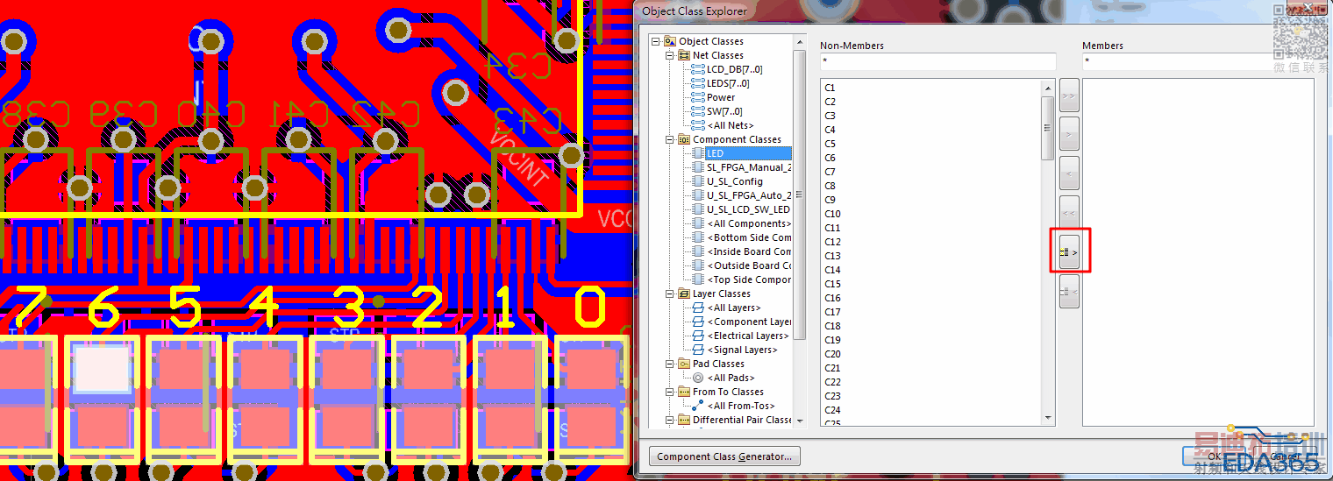Click the add-all '>>' button
Screen dimensions: 1333x481
point(1069,95)
